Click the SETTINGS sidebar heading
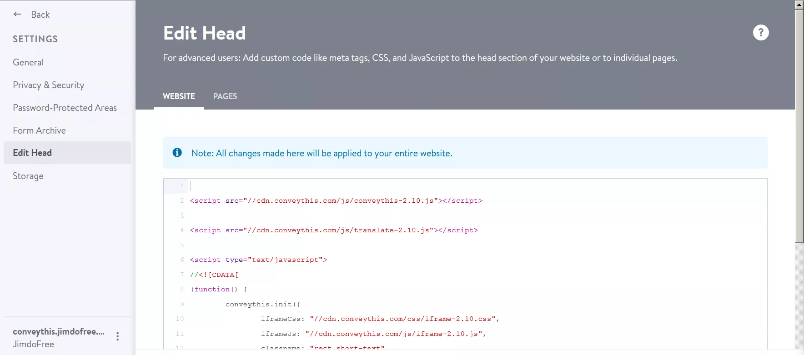Viewport: 804px width, 355px height. pyautogui.click(x=35, y=39)
